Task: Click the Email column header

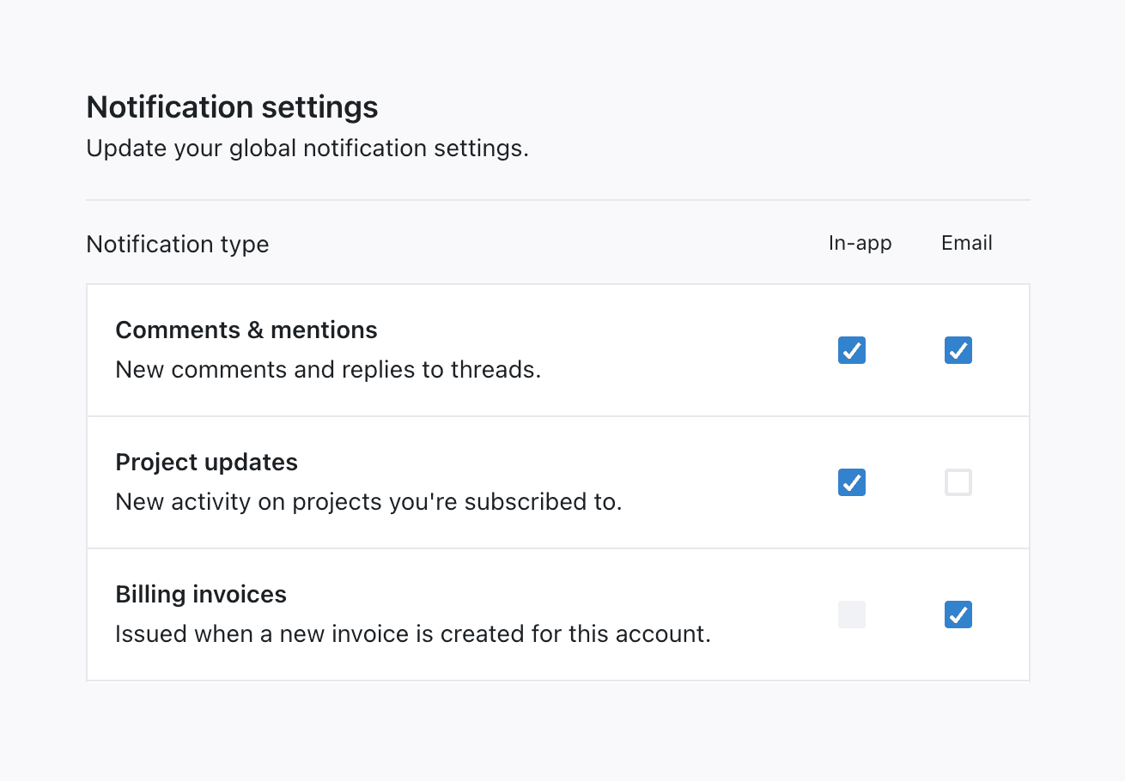Action: [966, 243]
